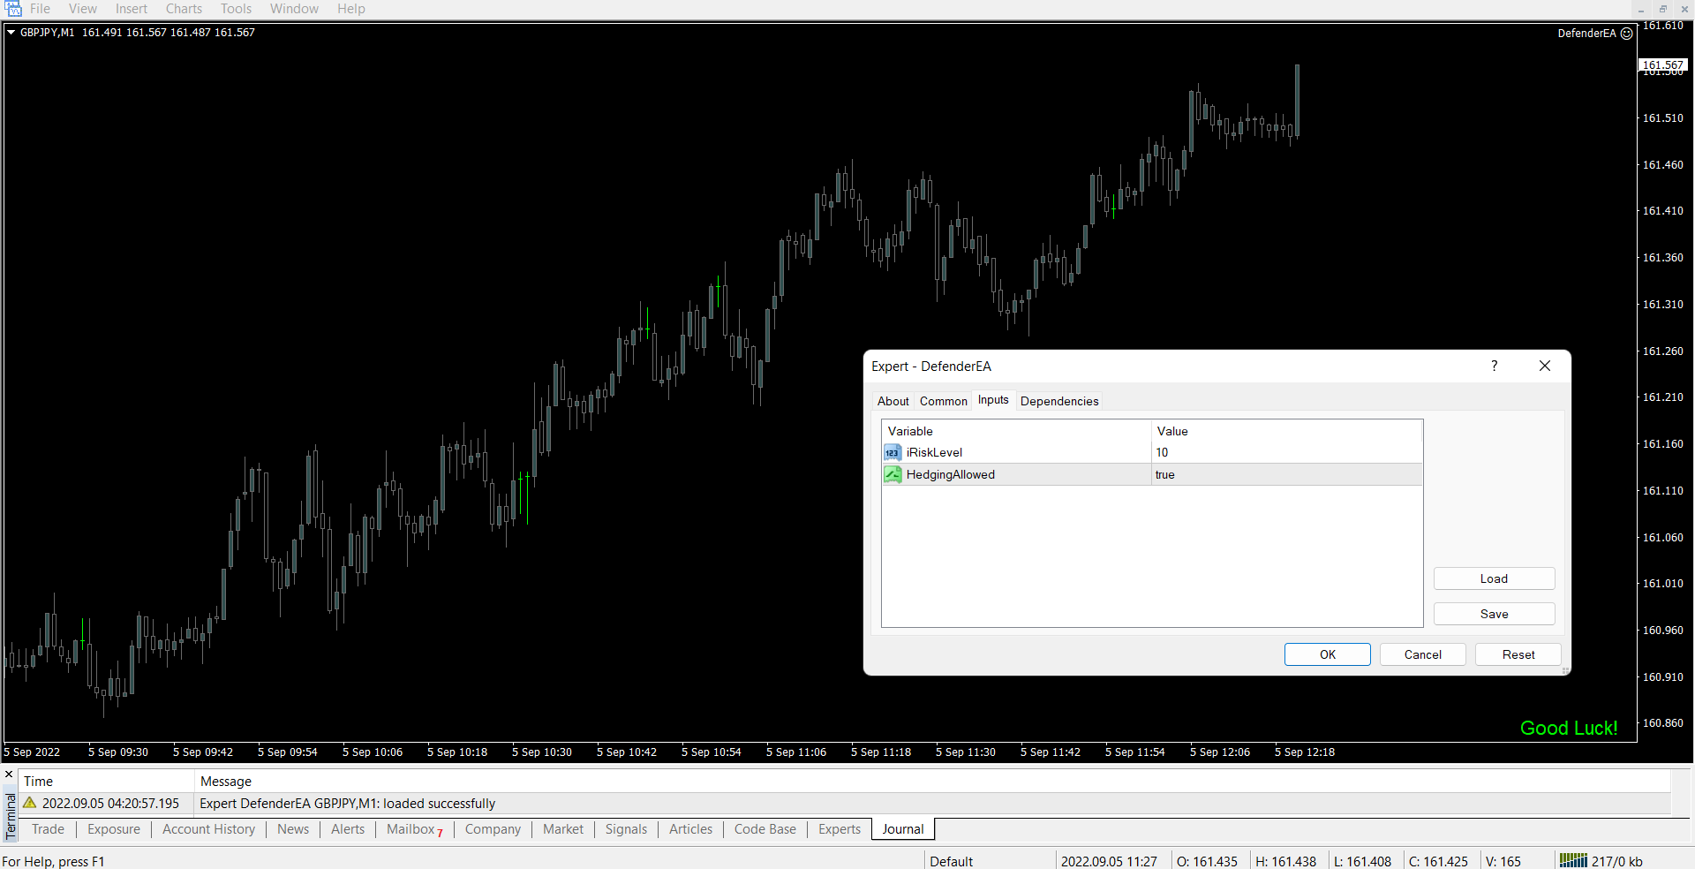The image size is (1695, 869).
Task: Click Reset to restore default inputs
Action: [1518, 654]
